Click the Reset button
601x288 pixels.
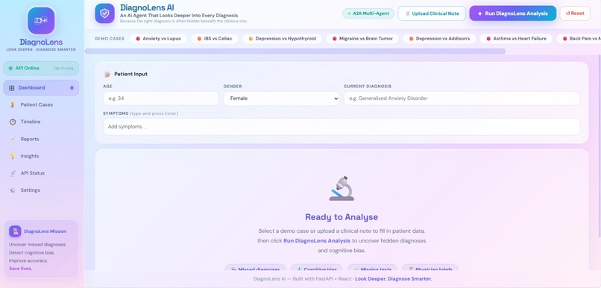coord(575,13)
